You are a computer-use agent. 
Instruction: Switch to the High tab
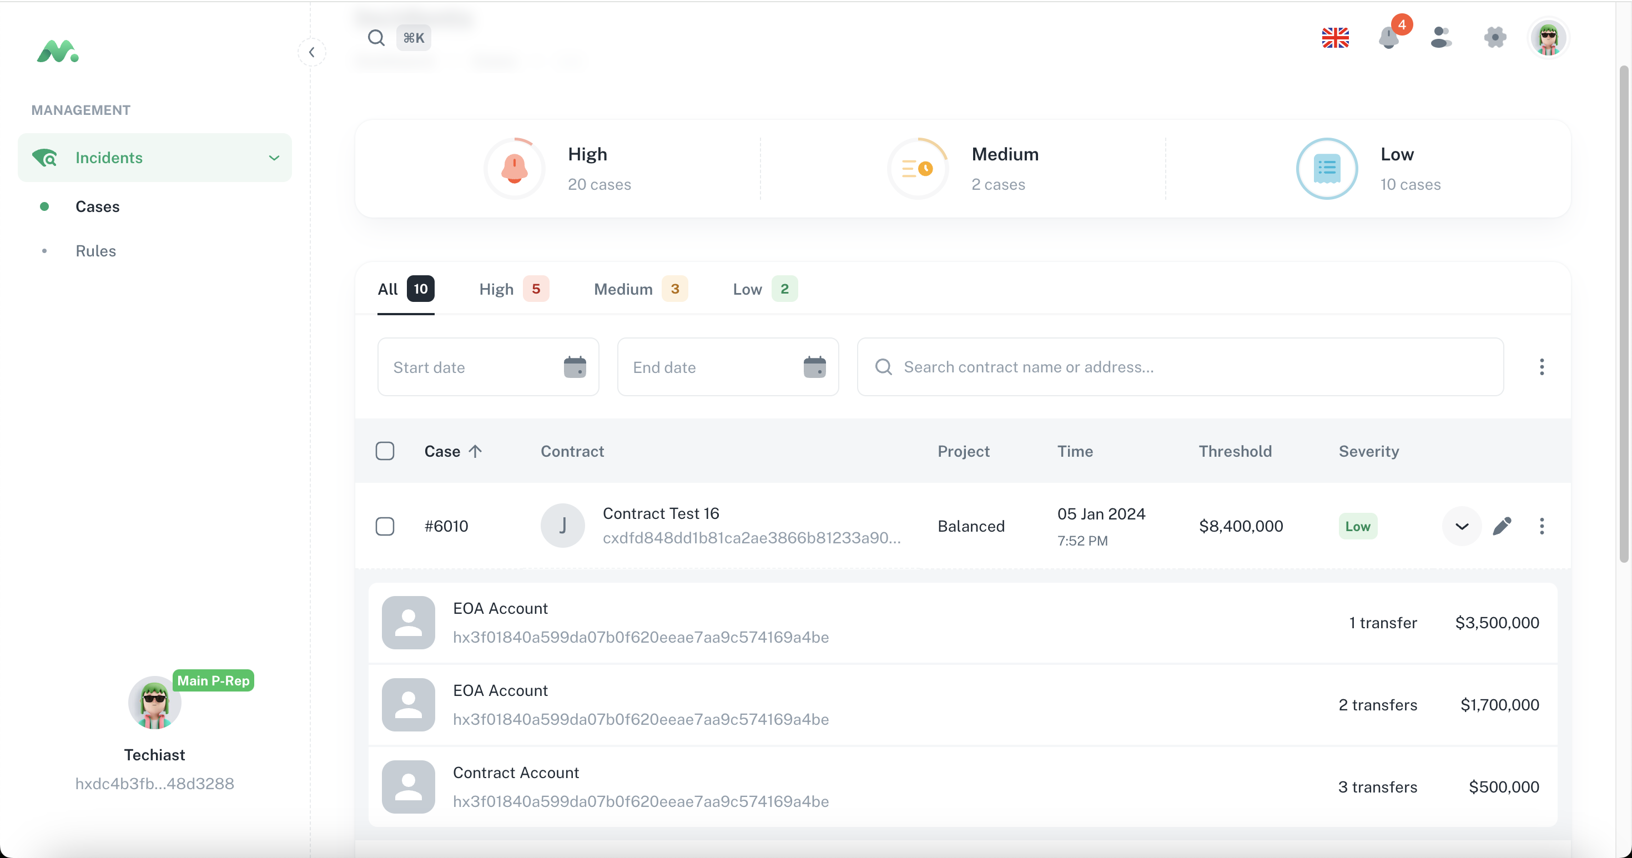tap(512, 289)
